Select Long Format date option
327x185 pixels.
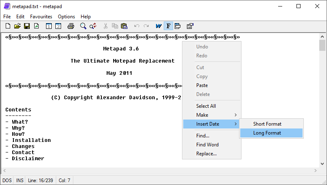271,133
